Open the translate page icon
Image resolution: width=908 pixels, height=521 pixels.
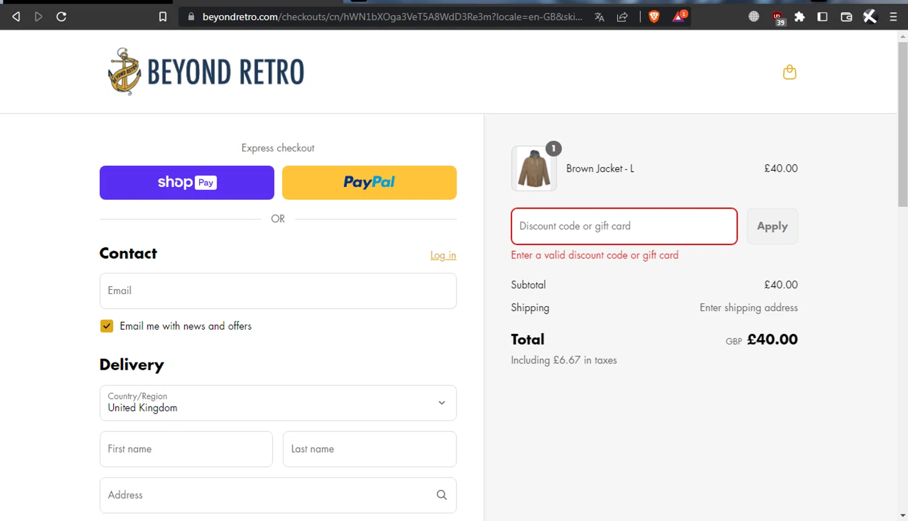[x=599, y=17]
